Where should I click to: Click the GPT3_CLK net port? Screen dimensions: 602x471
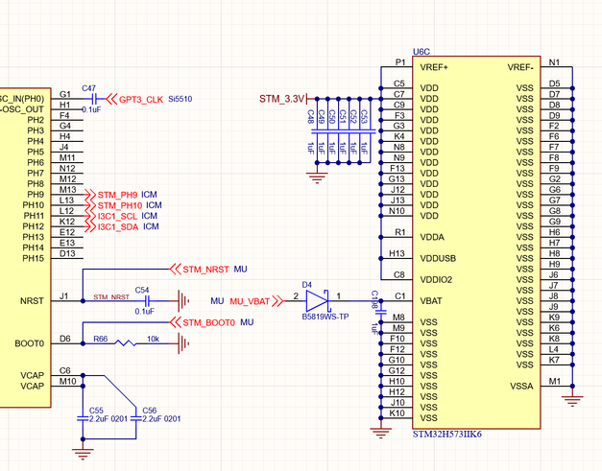(134, 100)
